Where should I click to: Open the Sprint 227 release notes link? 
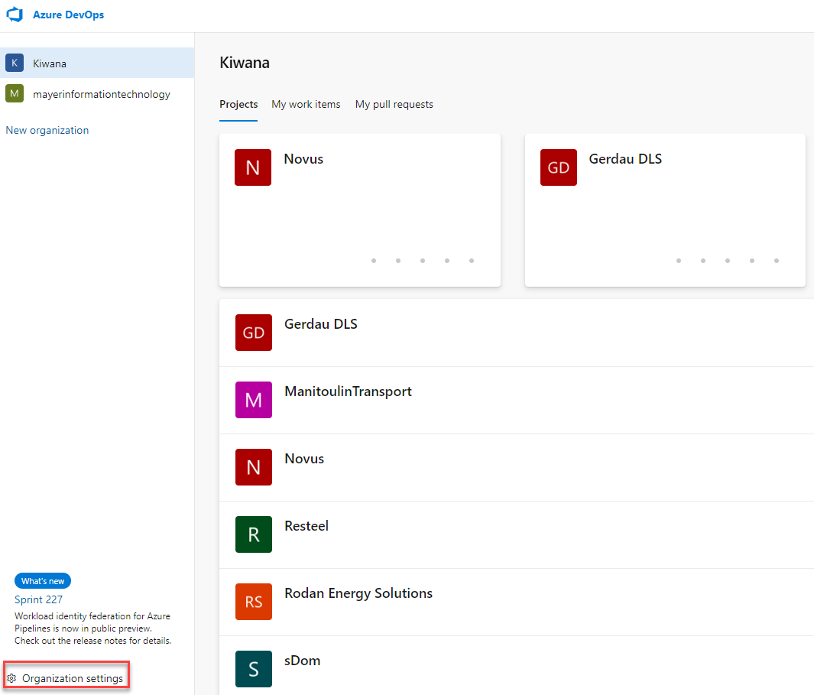(39, 599)
